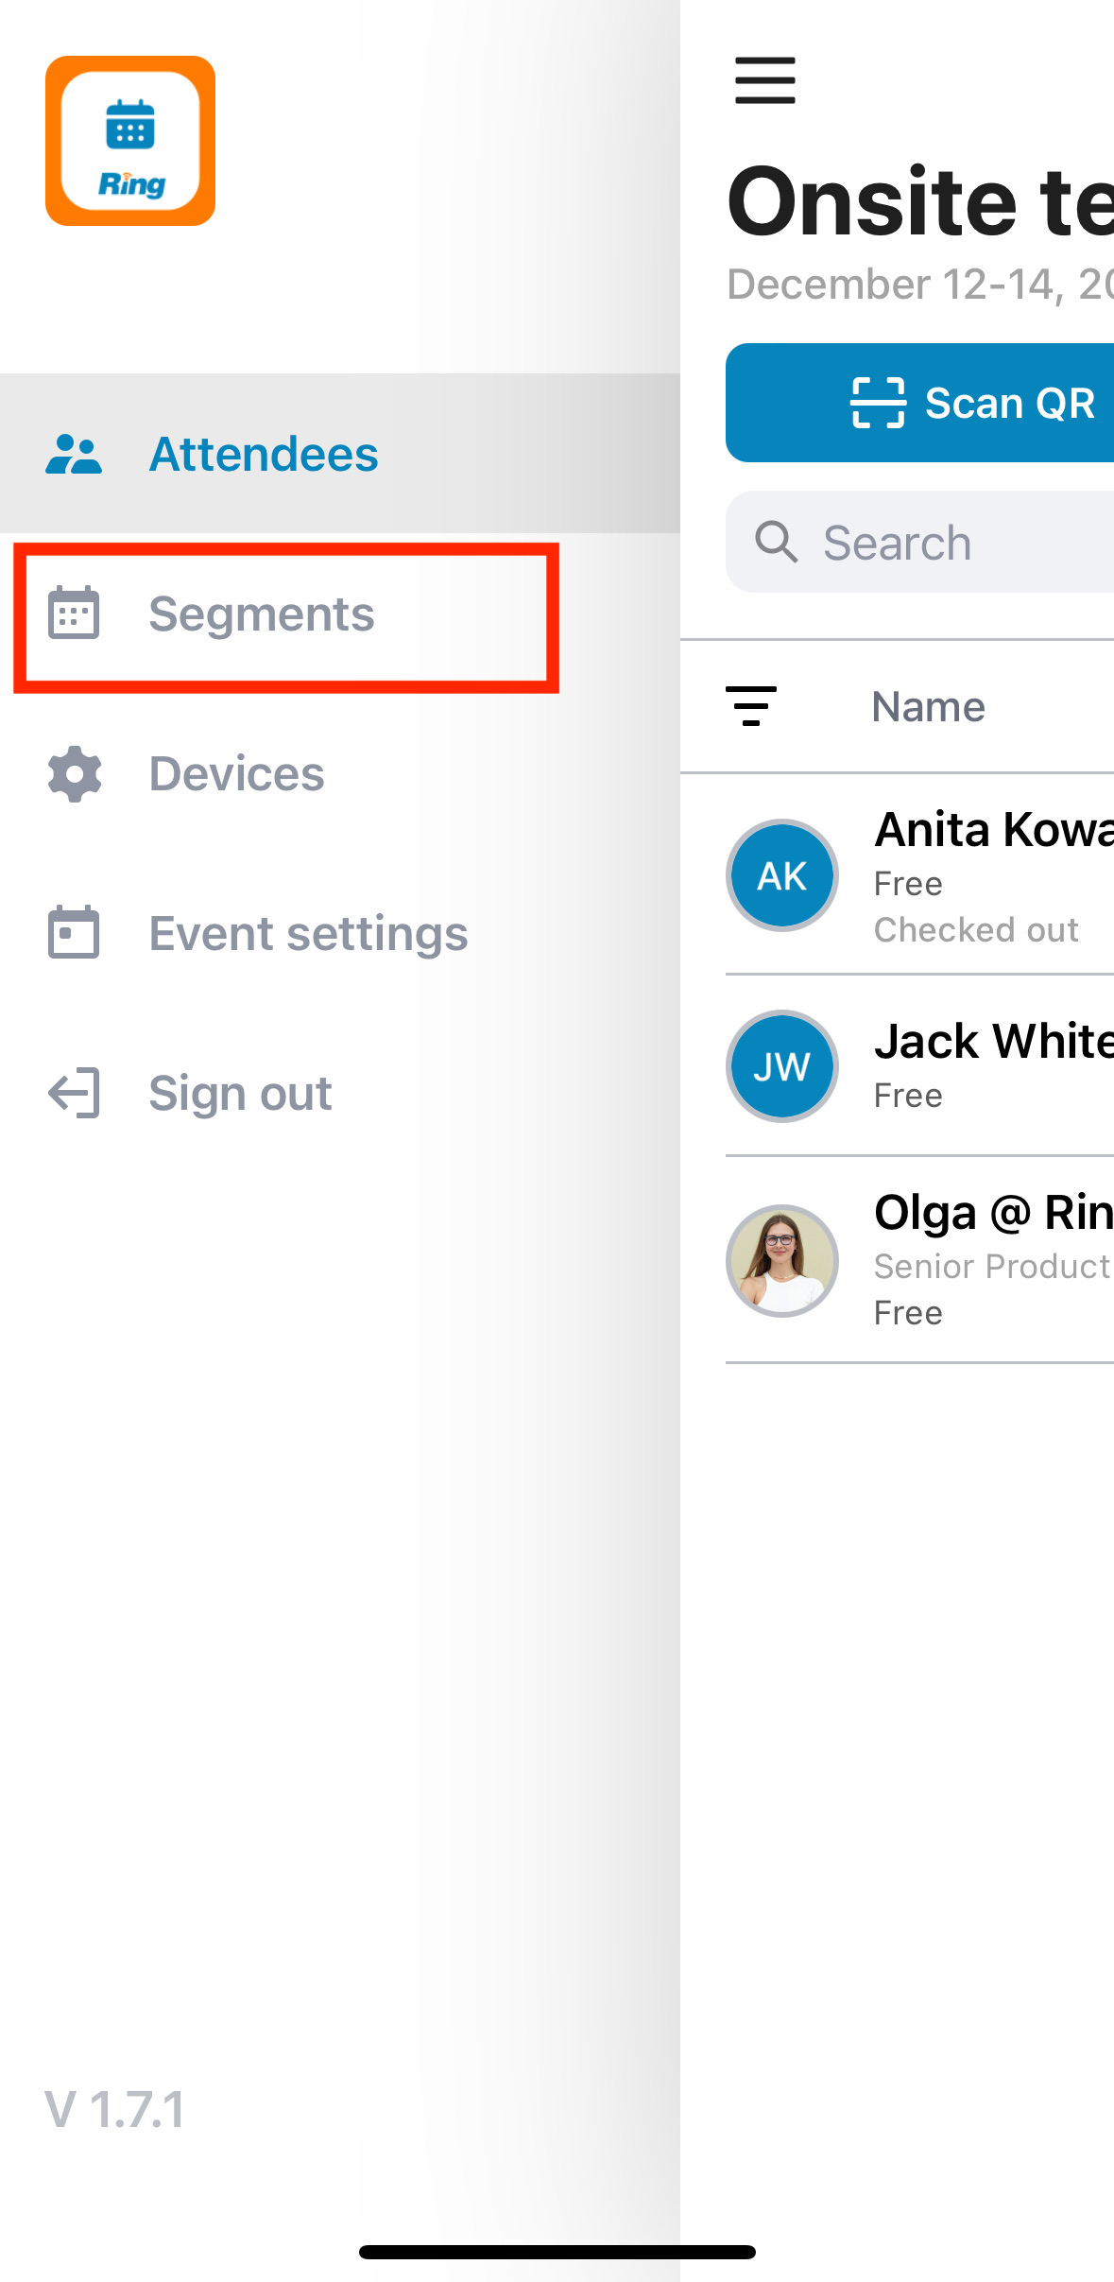Select Attendees in the side menu
The height and width of the screenshot is (2282, 1114).
coord(340,454)
